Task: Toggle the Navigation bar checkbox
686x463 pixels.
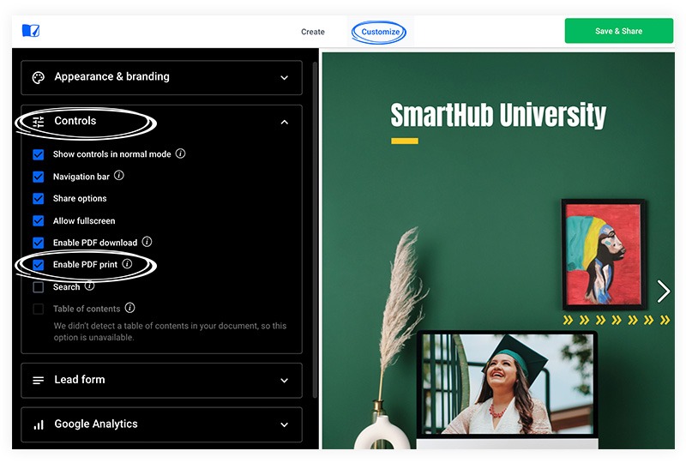Action: tap(39, 177)
